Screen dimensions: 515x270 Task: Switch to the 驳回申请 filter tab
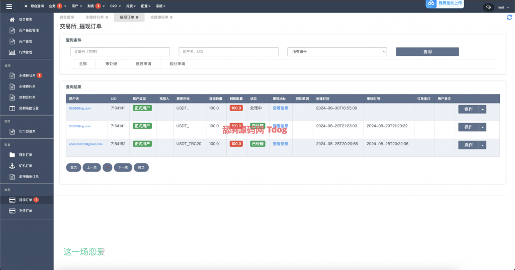pyautogui.click(x=177, y=64)
